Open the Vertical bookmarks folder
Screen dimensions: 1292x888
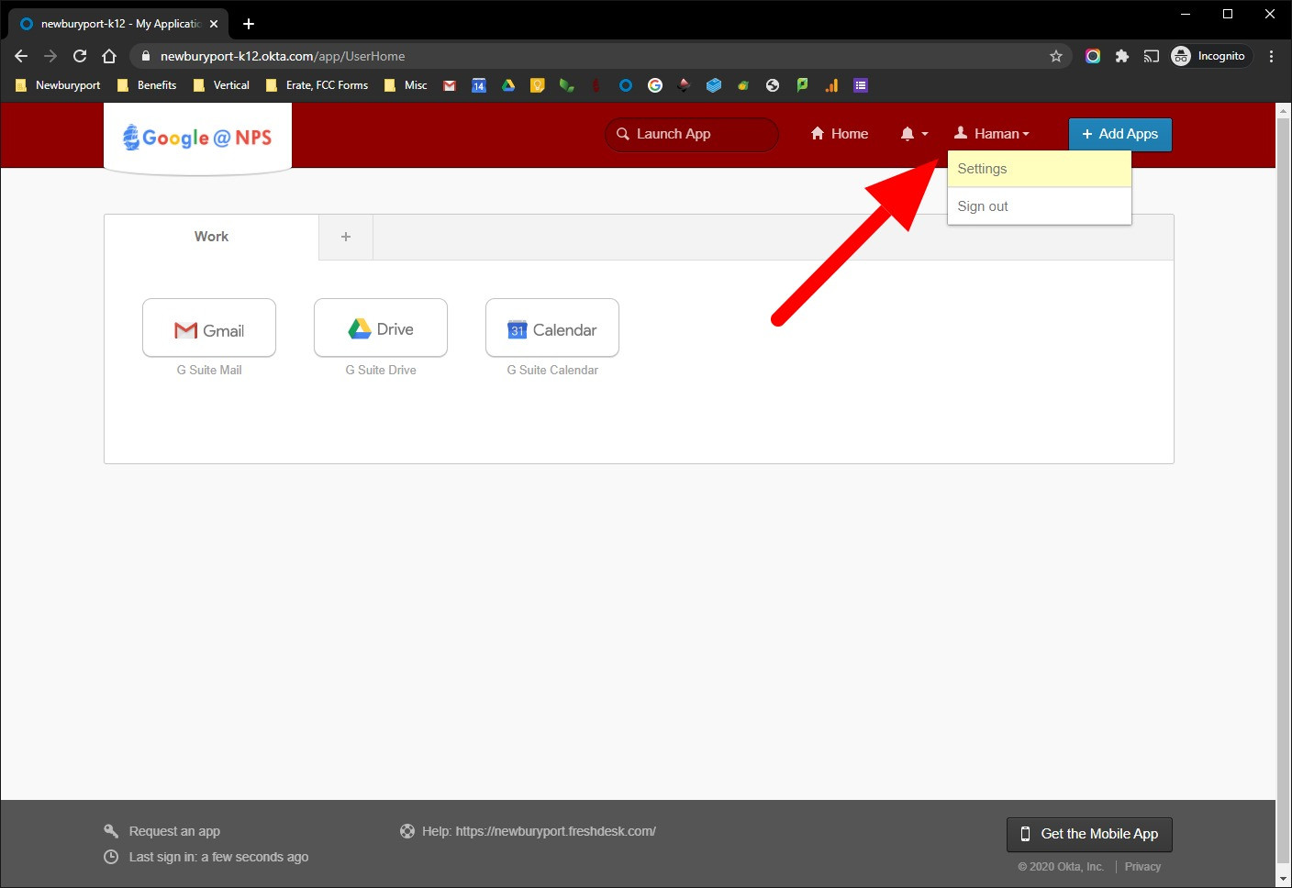(x=221, y=85)
